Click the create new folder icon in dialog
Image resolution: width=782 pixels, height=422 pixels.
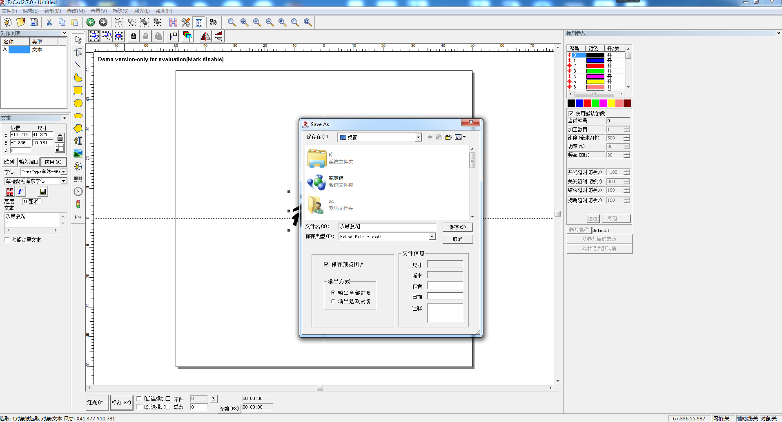(448, 137)
